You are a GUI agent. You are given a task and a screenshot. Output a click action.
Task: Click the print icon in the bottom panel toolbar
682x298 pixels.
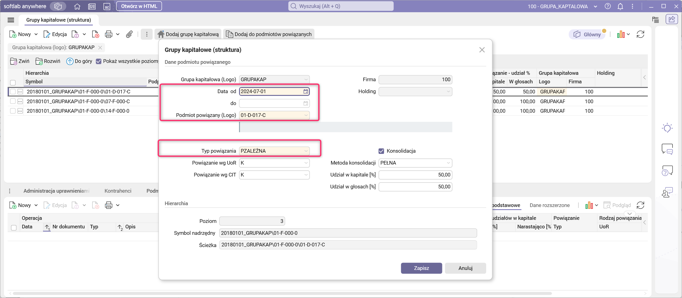pyautogui.click(x=109, y=205)
